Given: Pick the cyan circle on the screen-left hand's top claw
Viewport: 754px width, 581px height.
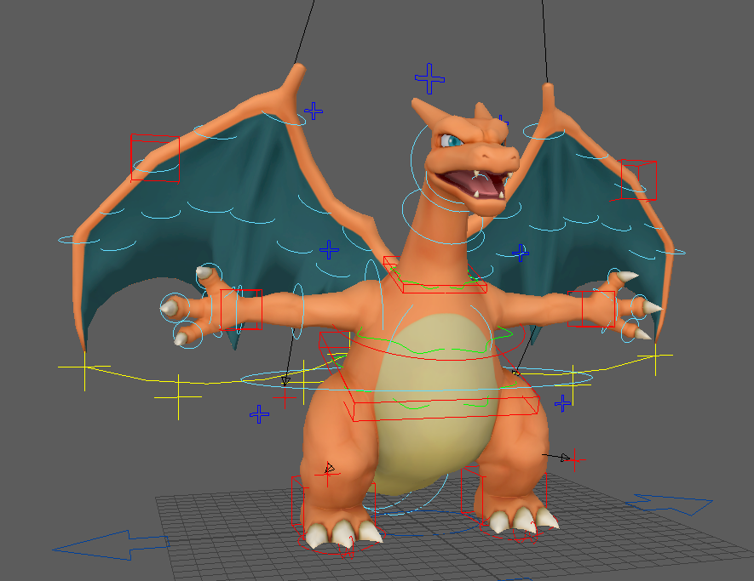Looking at the screenshot, I should [x=209, y=274].
